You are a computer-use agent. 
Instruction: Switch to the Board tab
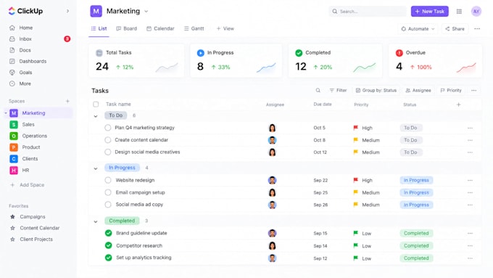pyautogui.click(x=127, y=28)
